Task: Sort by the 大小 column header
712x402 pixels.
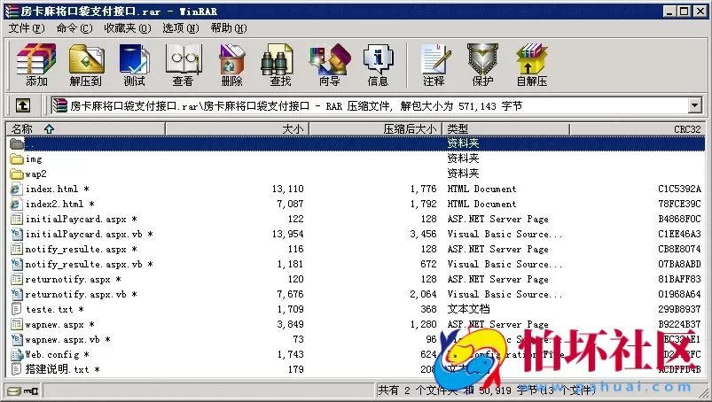Action: pos(237,129)
